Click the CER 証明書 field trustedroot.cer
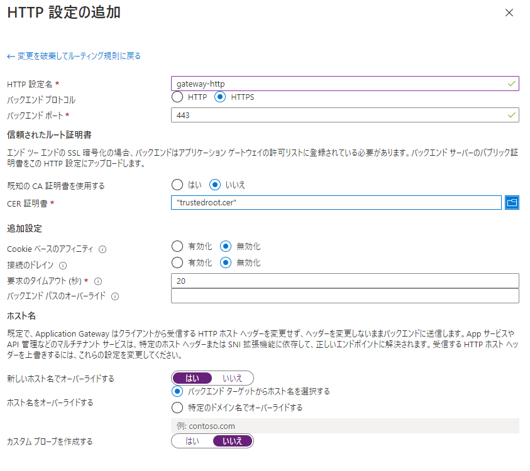 336,203
